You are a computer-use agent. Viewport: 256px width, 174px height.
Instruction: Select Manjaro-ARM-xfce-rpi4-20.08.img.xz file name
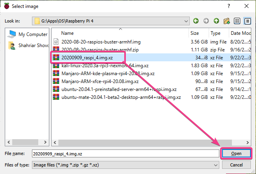(x=100, y=81)
